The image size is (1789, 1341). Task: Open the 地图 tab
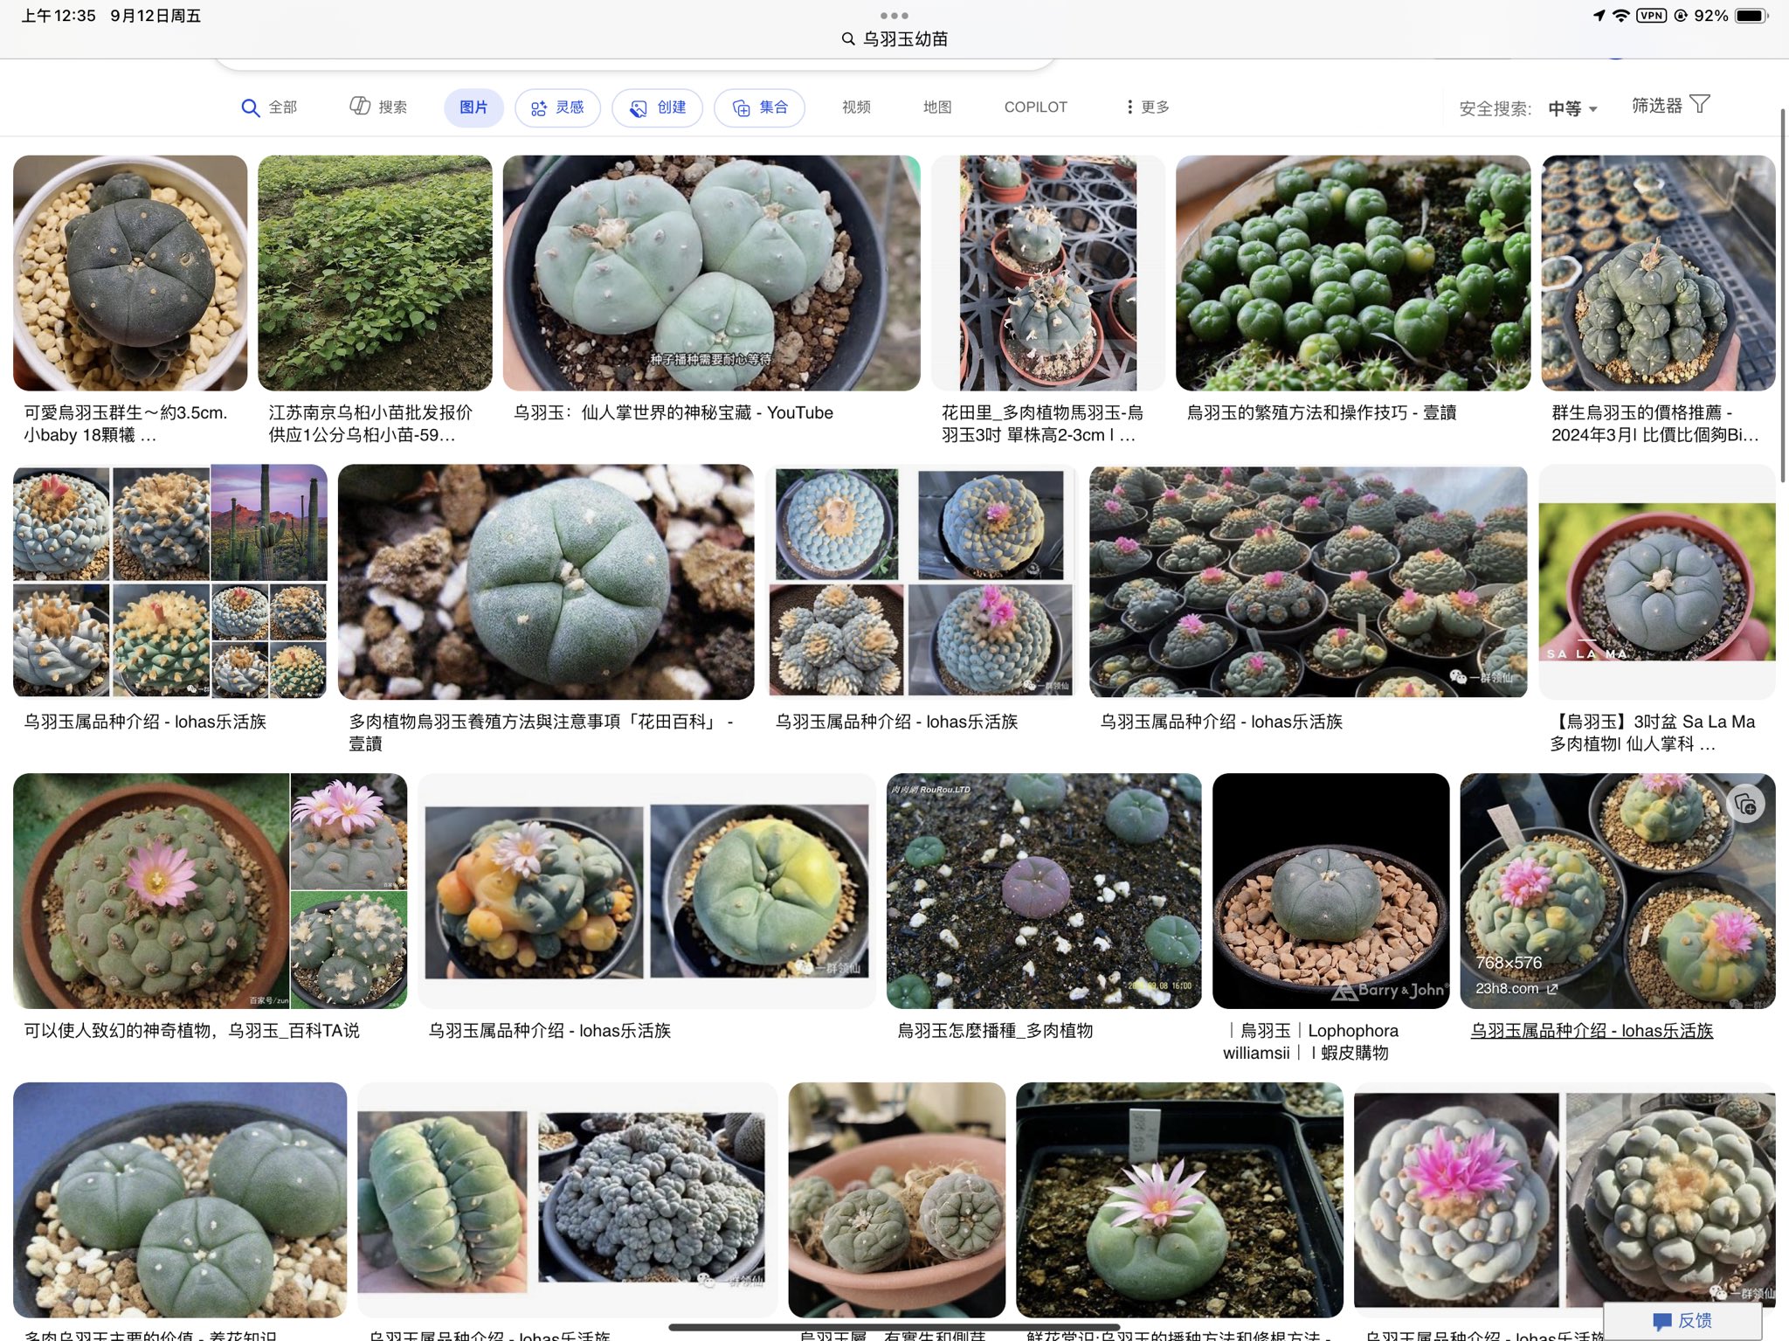[936, 107]
